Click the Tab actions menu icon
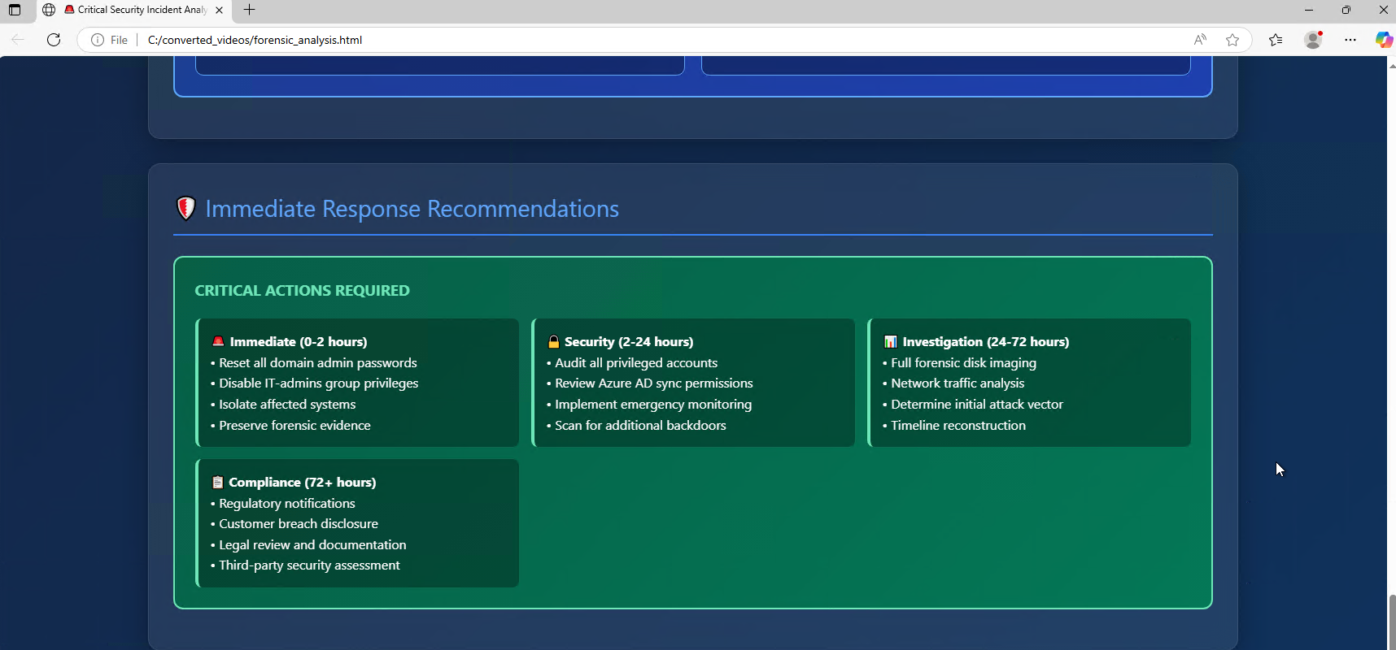1396x650 pixels. coord(15,10)
